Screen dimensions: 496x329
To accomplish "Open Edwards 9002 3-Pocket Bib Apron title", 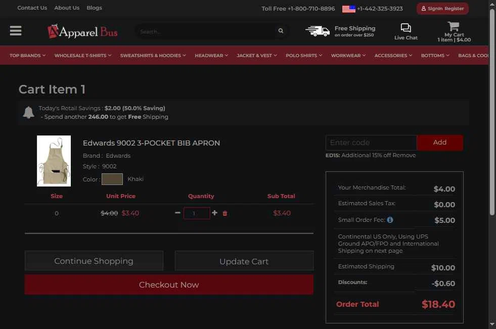I will (151, 143).
